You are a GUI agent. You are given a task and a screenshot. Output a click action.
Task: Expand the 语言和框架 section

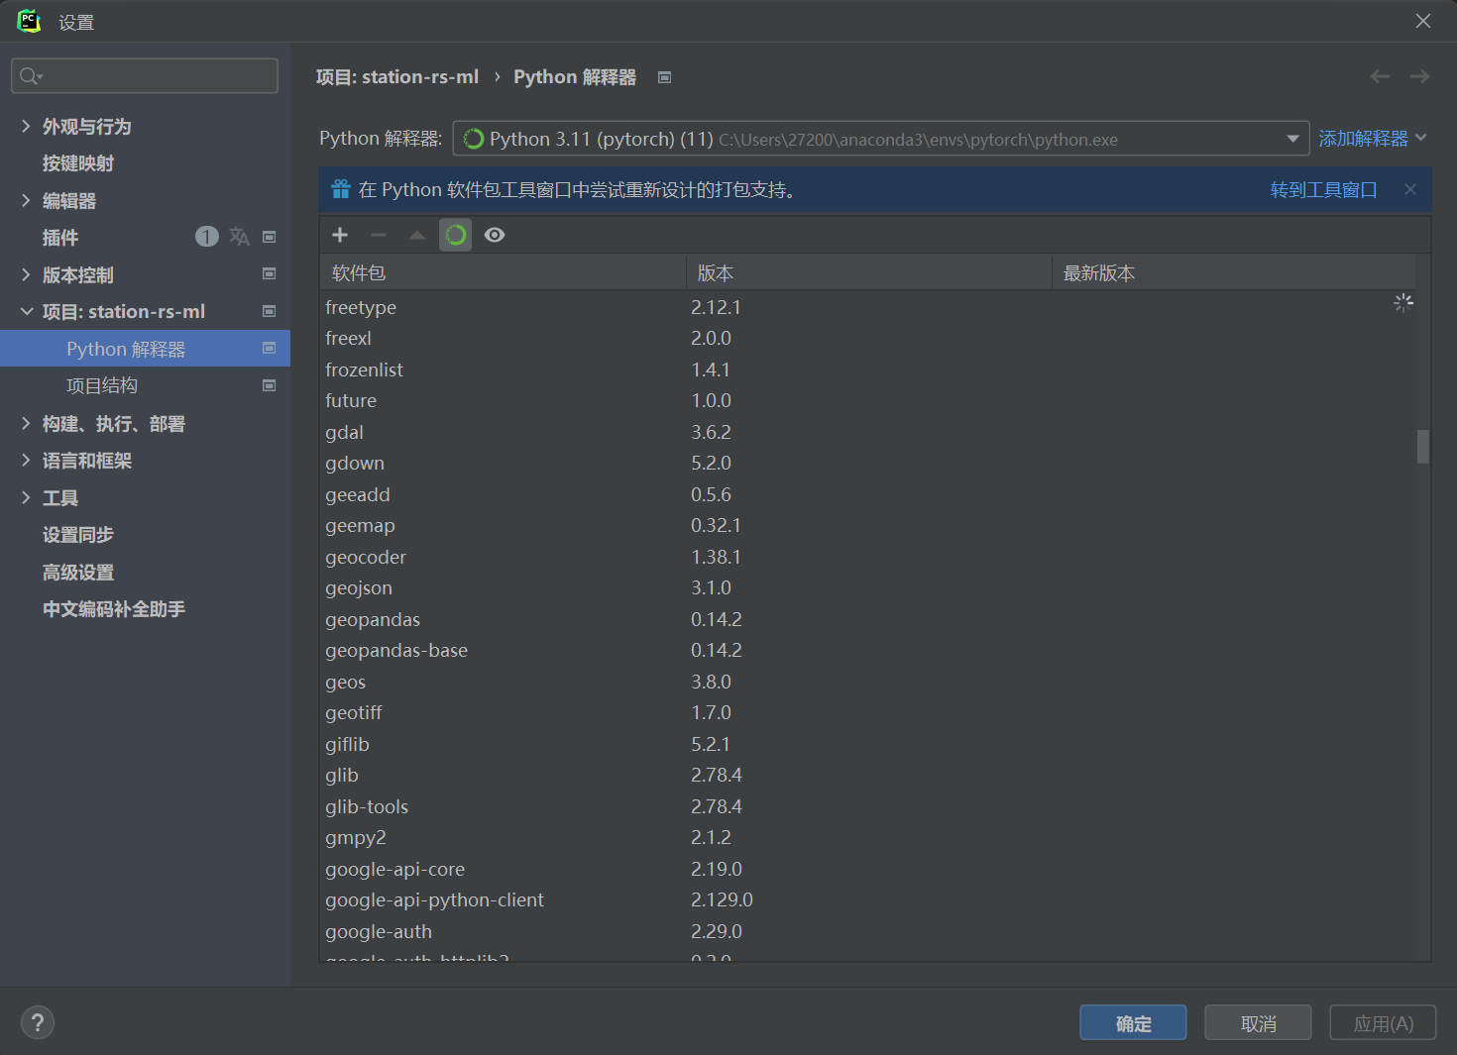[x=26, y=460]
